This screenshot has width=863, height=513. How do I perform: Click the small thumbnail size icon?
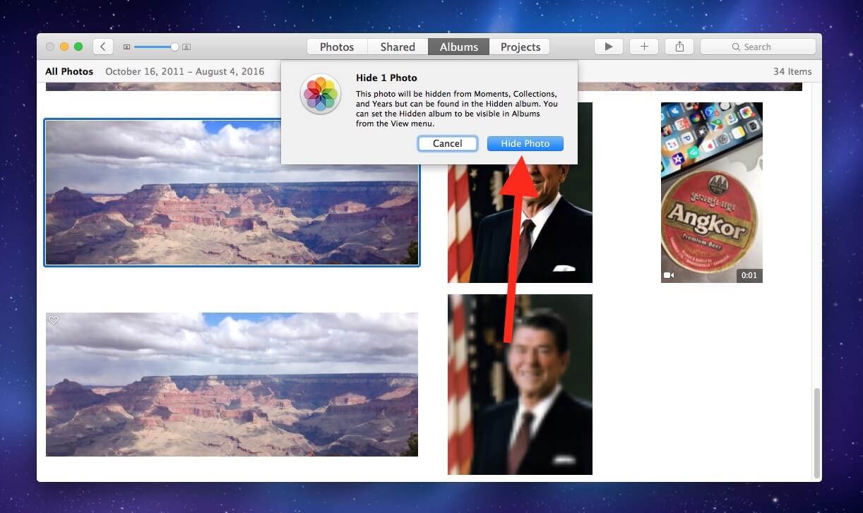point(126,47)
